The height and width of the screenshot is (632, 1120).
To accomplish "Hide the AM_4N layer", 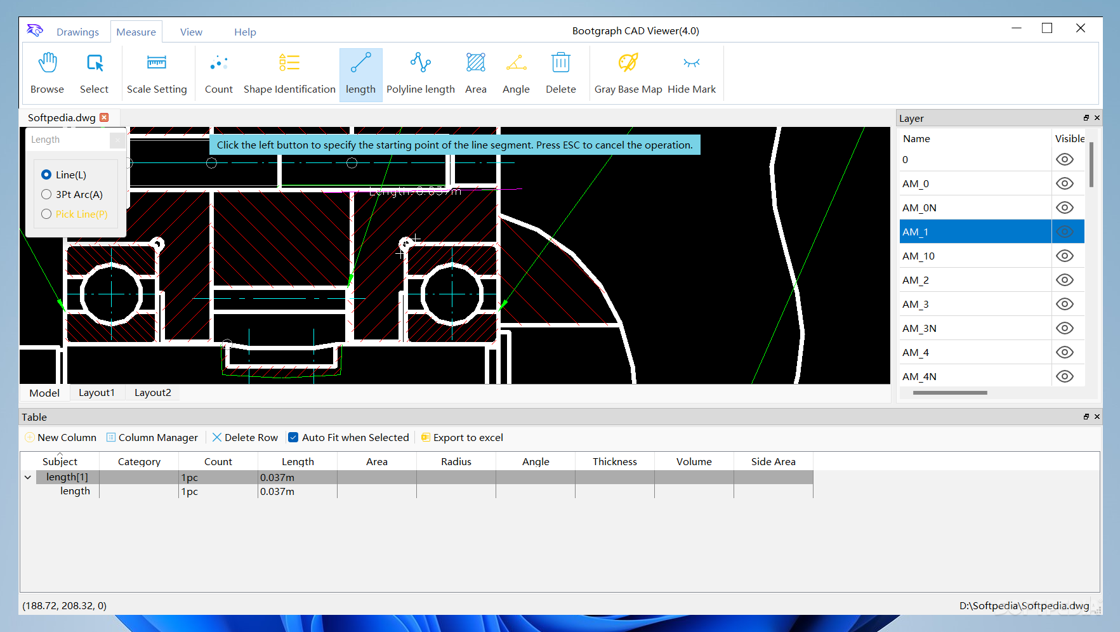I will coord(1064,376).
